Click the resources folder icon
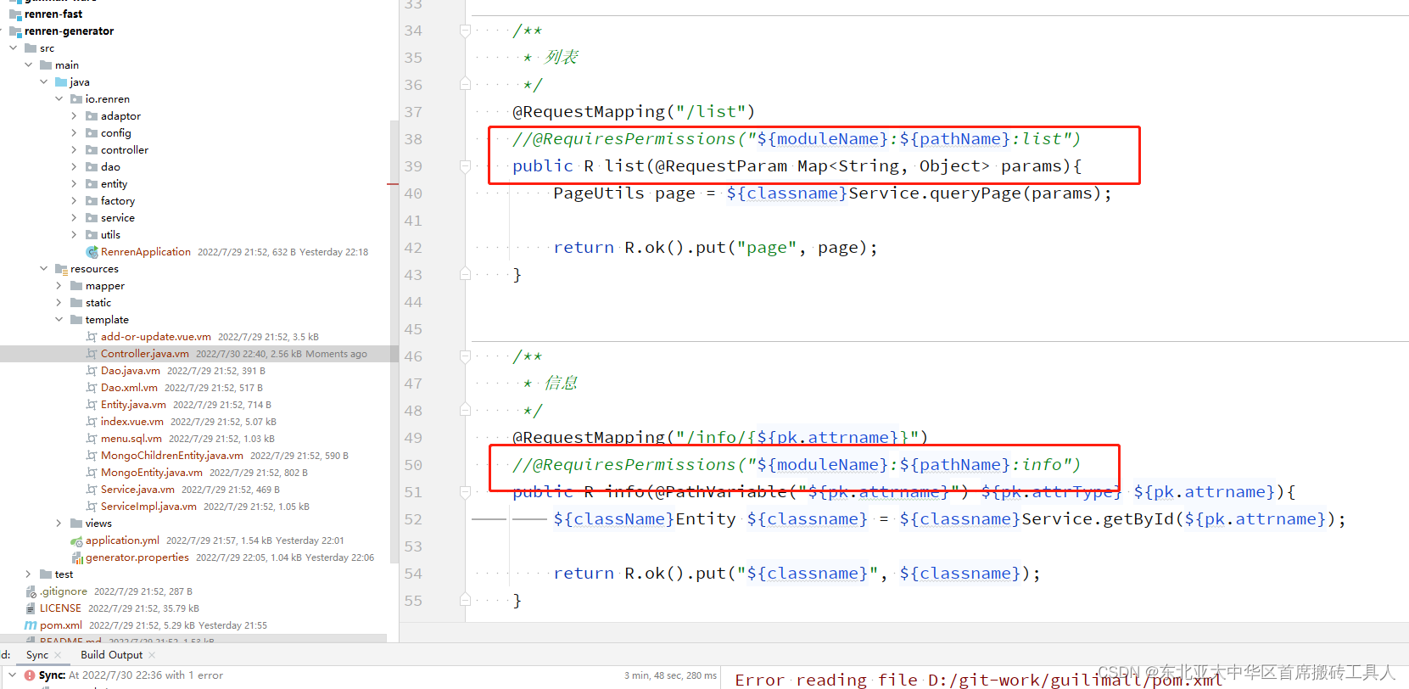The width and height of the screenshot is (1409, 689). [61, 269]
